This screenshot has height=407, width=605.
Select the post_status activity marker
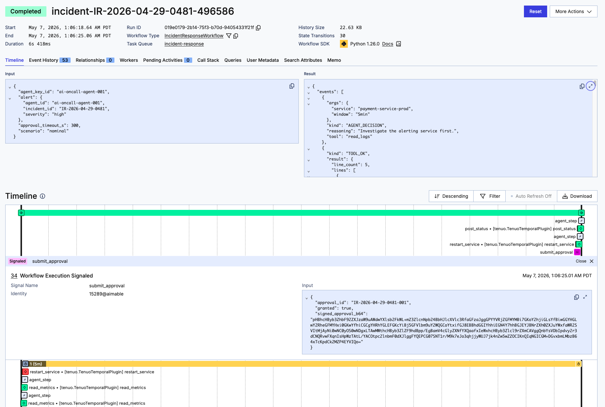tap(581, 229)
